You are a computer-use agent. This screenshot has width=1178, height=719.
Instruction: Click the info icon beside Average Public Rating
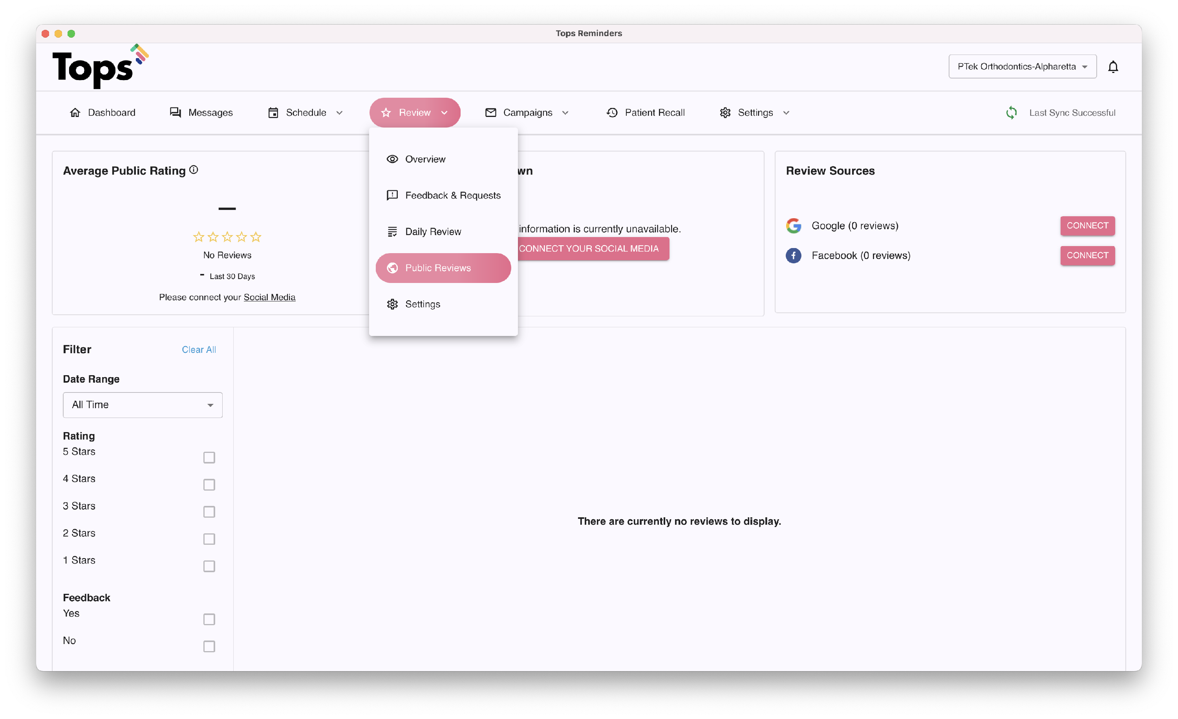[x=194, y=170]
